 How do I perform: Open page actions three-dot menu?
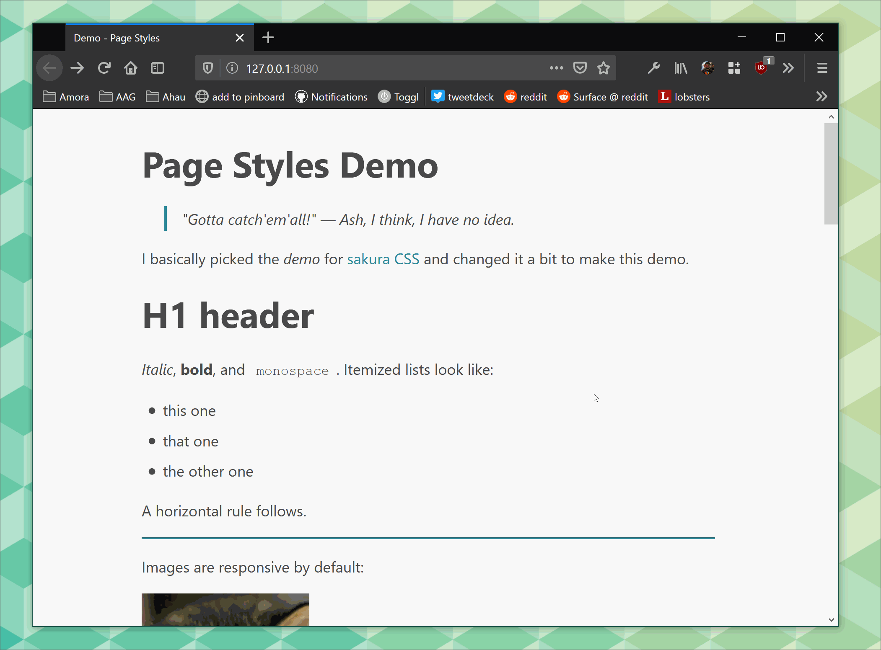point(556,68)
